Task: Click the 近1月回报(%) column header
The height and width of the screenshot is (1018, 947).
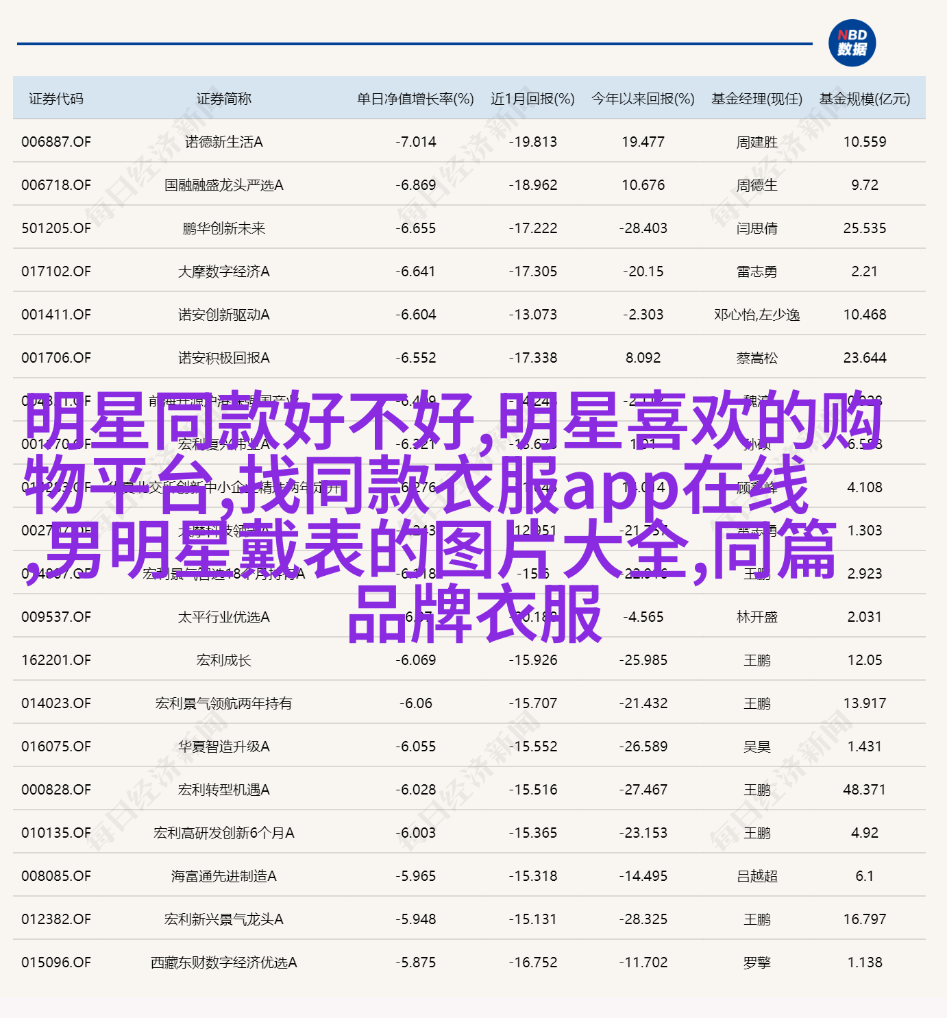Action: (532, 99)
